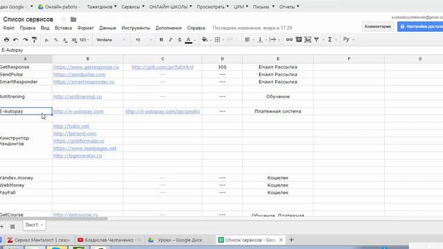Toggle italic formatting
443x249 pixels.
[170, 40]
